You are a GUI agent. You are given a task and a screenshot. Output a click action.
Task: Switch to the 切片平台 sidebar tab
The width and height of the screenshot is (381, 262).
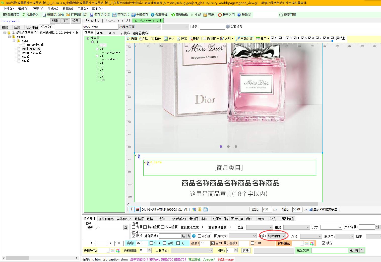tap(32, 27)
